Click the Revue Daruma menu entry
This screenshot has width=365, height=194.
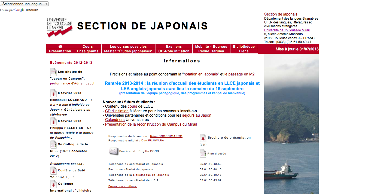211,51
